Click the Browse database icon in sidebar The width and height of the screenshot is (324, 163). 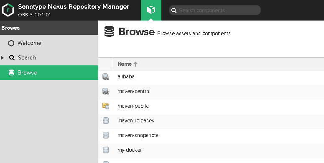click(x=11, y=72)
